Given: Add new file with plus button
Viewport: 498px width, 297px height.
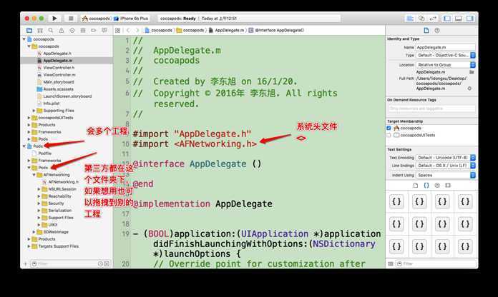Looking at the screenshot, I should (26, 263).
